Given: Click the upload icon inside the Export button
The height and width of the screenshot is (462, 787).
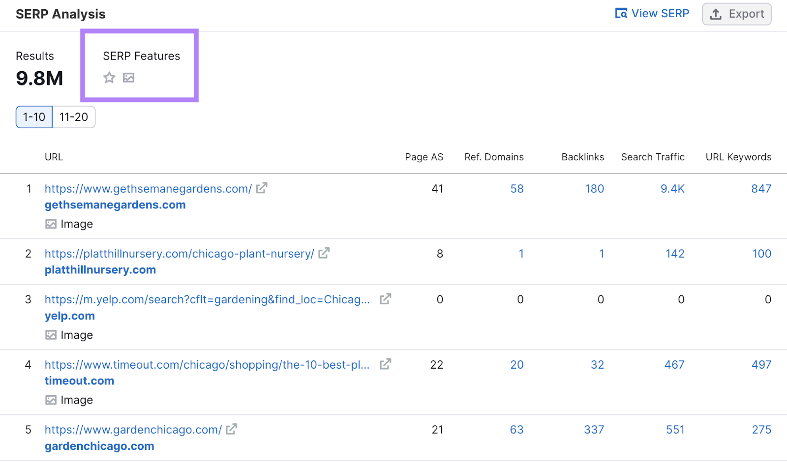Looking at the screenshot, I should point(716,14).
